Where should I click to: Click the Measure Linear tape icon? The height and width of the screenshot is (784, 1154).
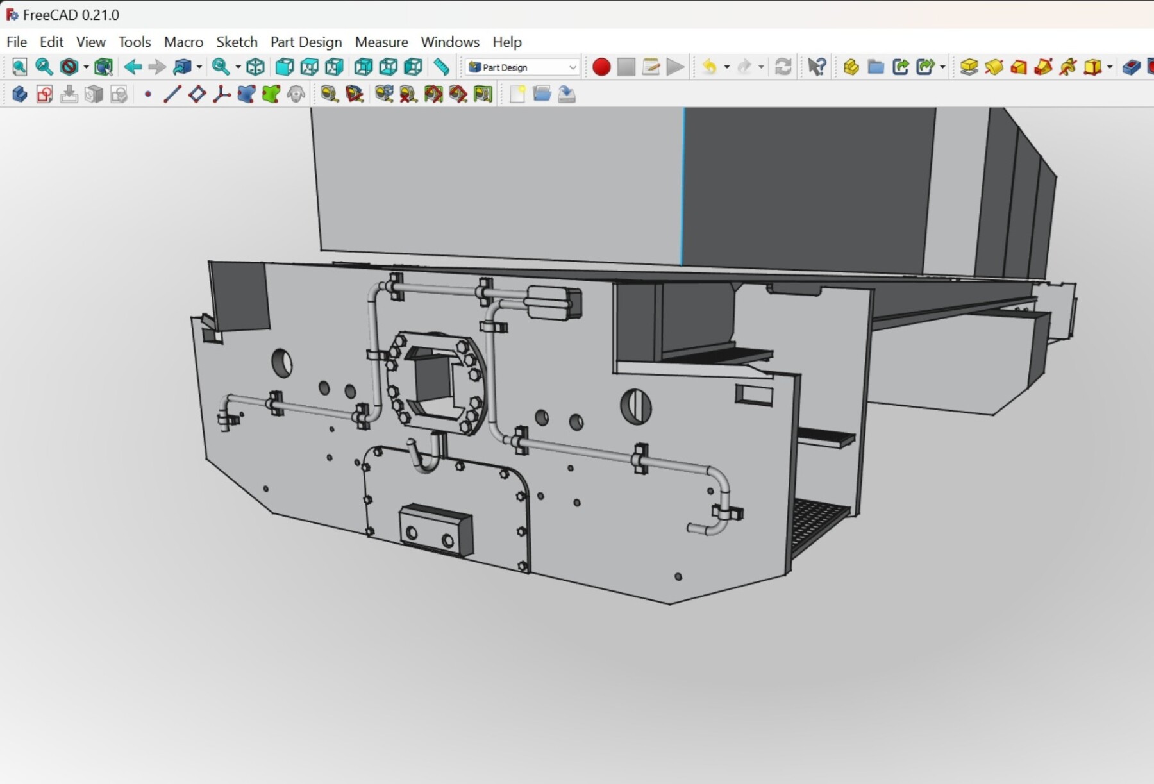pos(330,94)
